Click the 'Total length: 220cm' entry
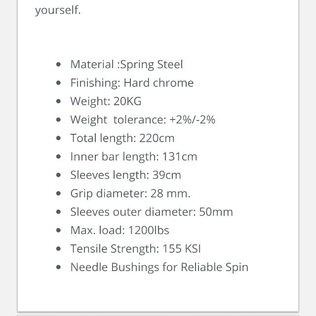This screenshot has height=316, width=316. [122, 138]
